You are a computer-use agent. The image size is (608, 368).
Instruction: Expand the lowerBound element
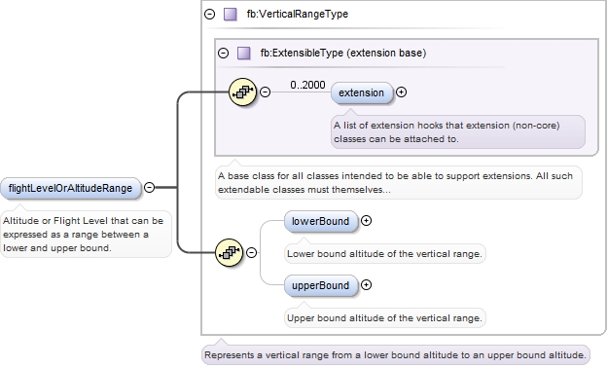[366, 220]
